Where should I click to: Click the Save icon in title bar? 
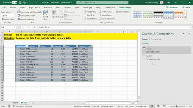pyautogui.click(x=20, y=2)
